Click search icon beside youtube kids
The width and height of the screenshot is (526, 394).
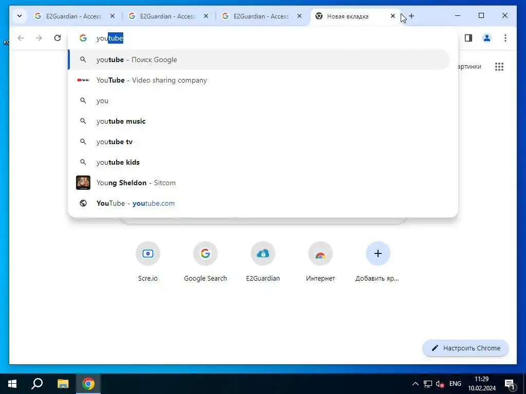point(83,162)
